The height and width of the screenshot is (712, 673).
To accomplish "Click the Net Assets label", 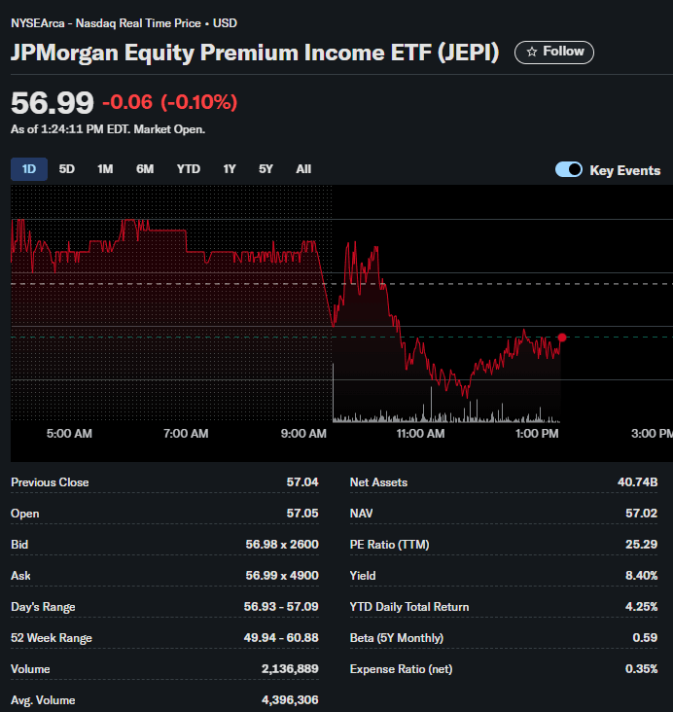I will point(378,482).
